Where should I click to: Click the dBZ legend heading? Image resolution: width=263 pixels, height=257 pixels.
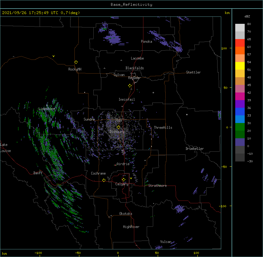tap(247, 16)
